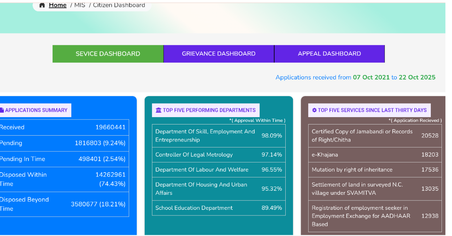
Task: Select the Appeal Dashboard tab
Action: [x=329, y=54]
